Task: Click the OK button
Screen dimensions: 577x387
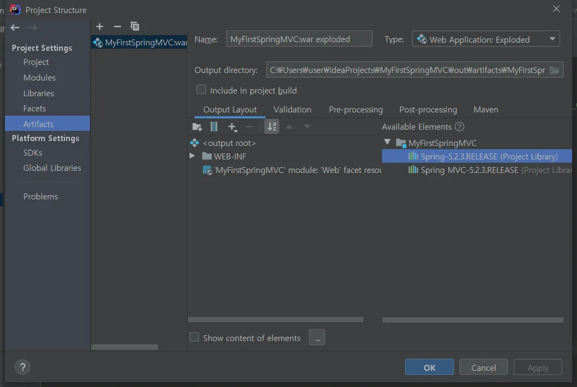Action: (x=429, y=368)
